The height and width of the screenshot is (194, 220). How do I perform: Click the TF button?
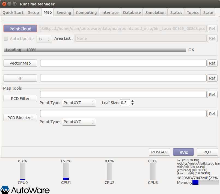pos(20,78)
